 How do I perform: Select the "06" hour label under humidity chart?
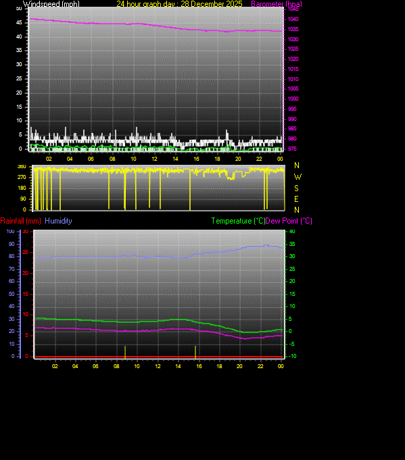pyautogui.click(x=95, y=366)
